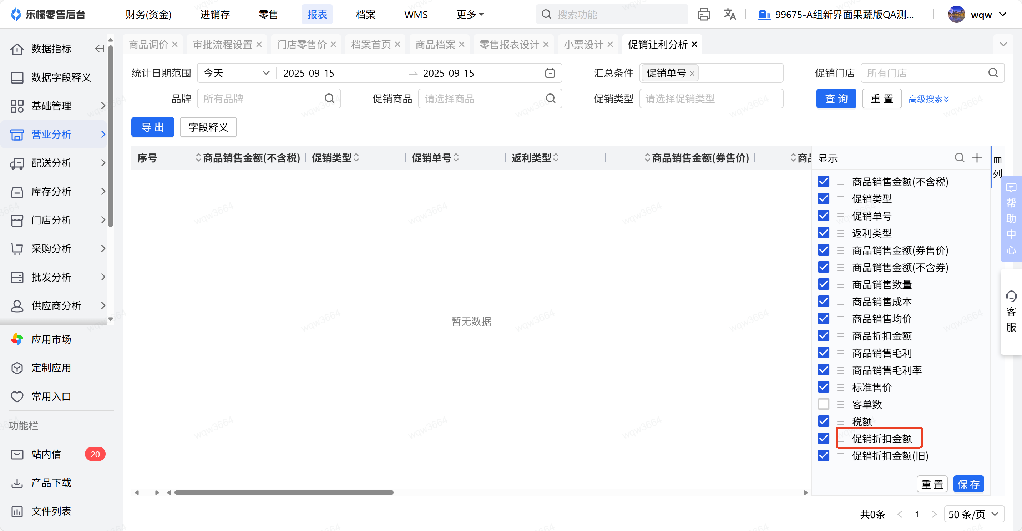Image resolution: width=1022 pixels, height=531 pixels.
Task: Click the horizontal table scrollbar
Action: pos(284,492)
